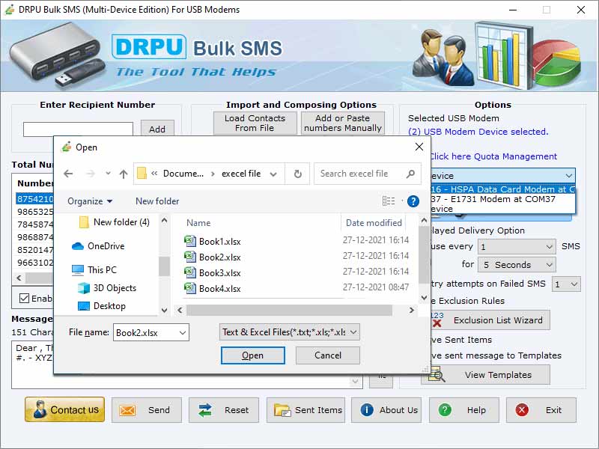The image size is (599, 449).
Task: Click left arrow of number list scrollbar
Action: [x=19, y=278]
